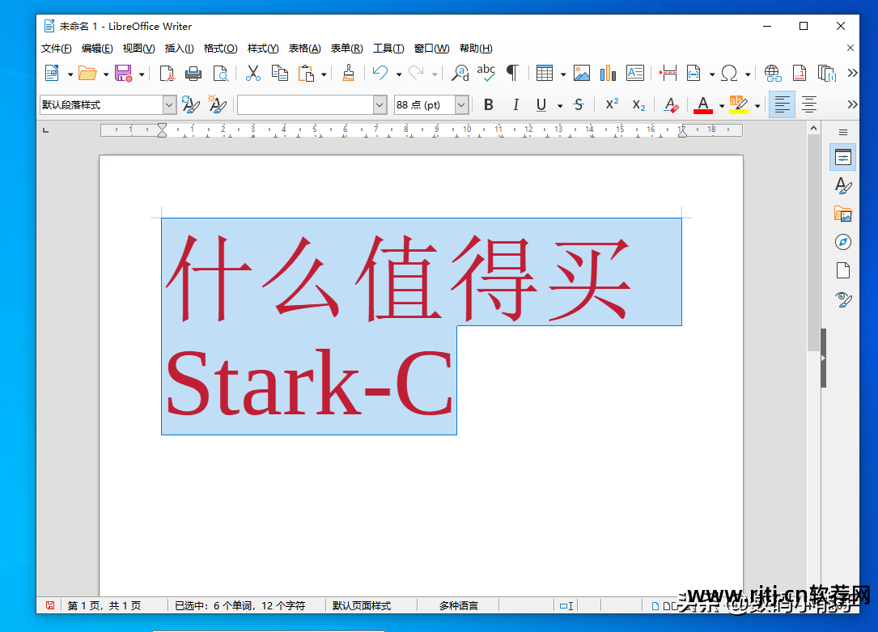The width and height of the screenshot is (878, 632).
Task: Undo the last action
Action: pyautogui.click(x=380, y=74)
